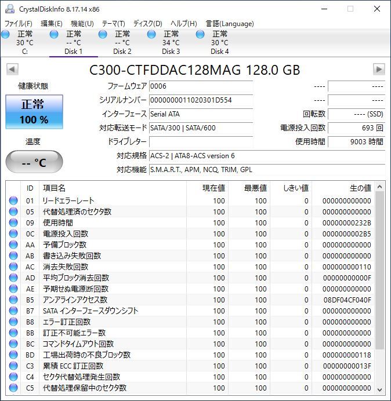Click the CrystalDiskInfo app icon in title bar
The width and height of the screenshot is (391, 401).
[x=10, y=9]
